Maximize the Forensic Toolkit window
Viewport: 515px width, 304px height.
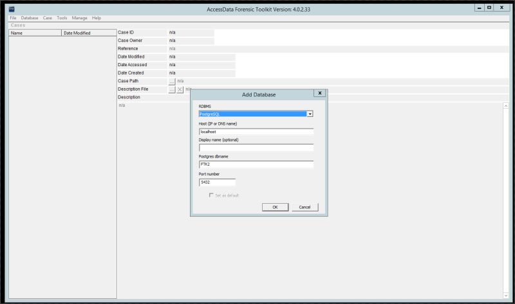click(489, 8)
